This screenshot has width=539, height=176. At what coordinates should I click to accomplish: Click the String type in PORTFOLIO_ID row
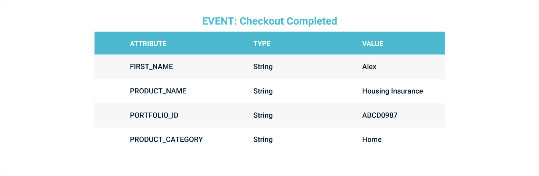point(263,115)
